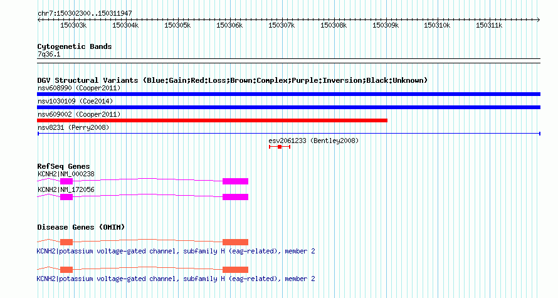Viewport: 558px width, 298px height.
Task: Click small orange exon of second OMIM gene
Action: point(66,270)
